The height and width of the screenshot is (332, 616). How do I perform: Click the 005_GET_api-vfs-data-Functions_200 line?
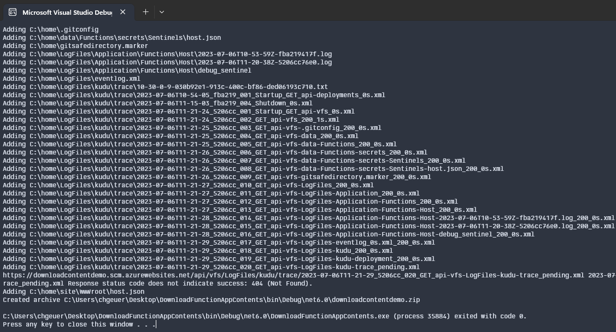(x=200, y=145)
